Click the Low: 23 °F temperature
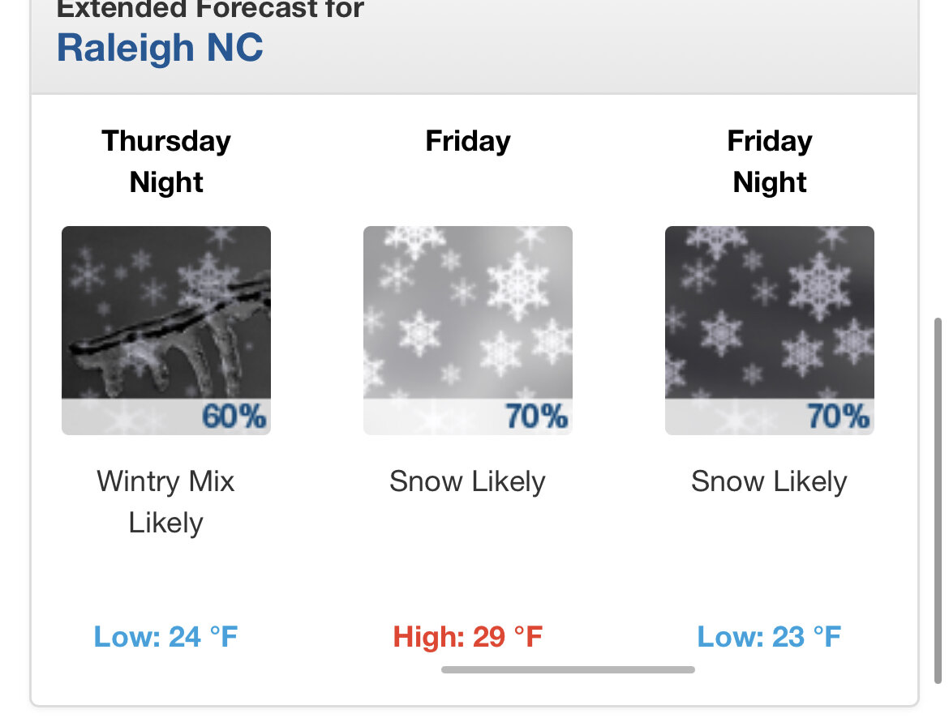 click(x=769, y=636)
